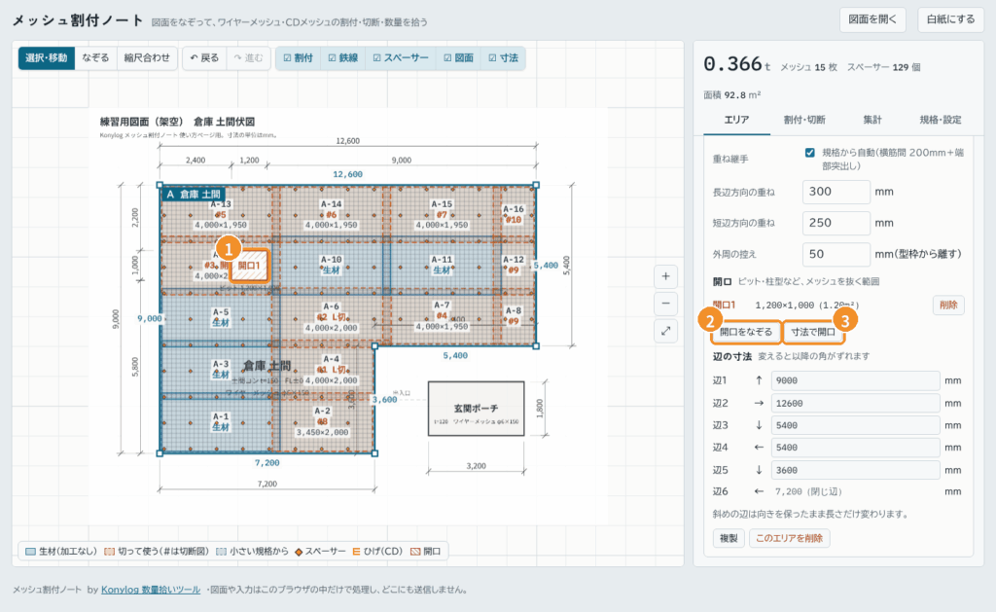Open the Konylog 数量拾いツール link
Image resolution: width=996 pixels, height=612 pixels.
[x=151, y=590]
